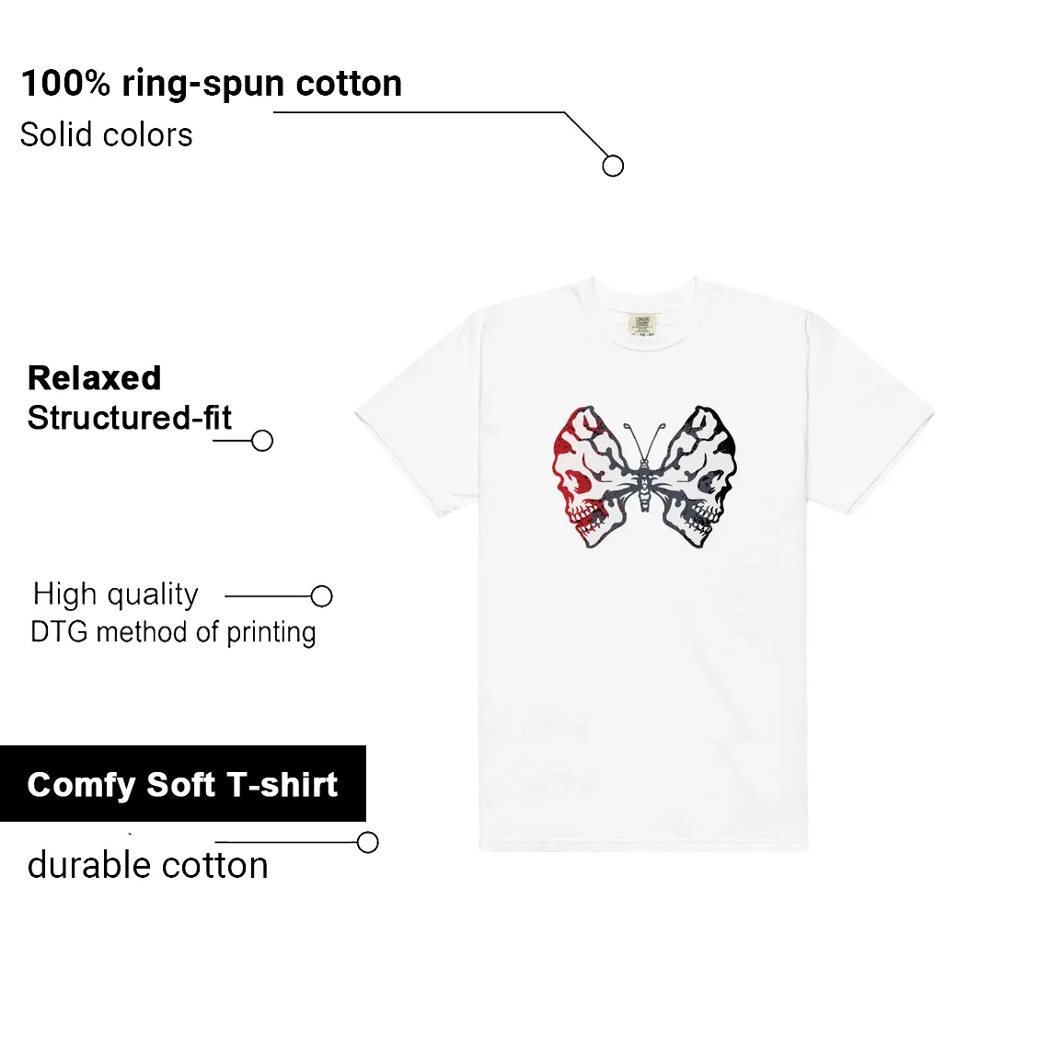The height and width of the screenshot is (1049, 1049).
Task: Click the Solid colors text
Action: click(107, 134)
